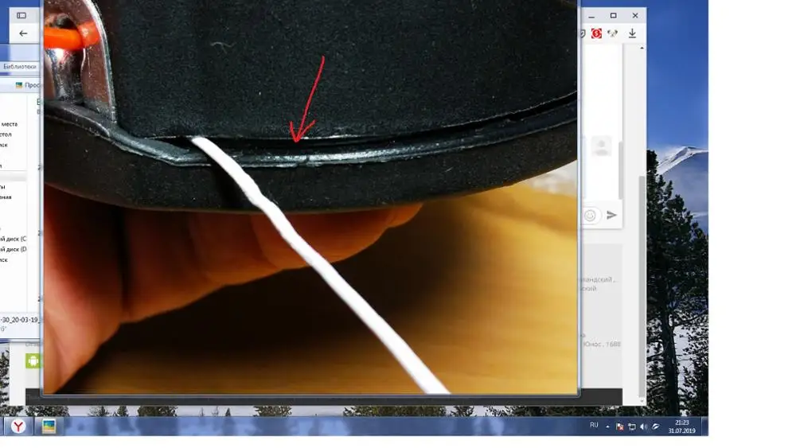796x448 pixels.
Task: Open the Action Center flag tray icon
Action: pos(619,427)
